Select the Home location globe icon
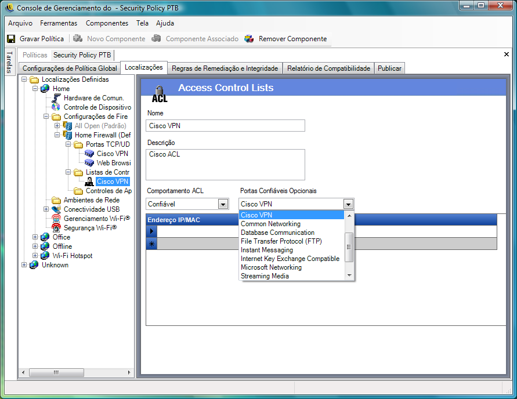This screenshot has width=517, height=399. [45, 89]
